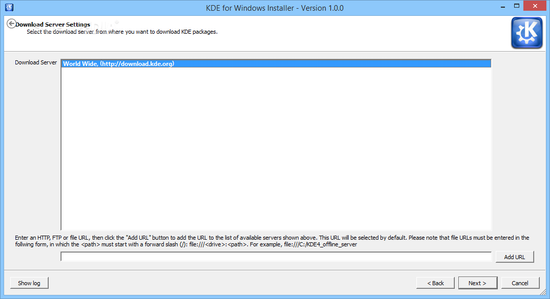The image size is (550, 299).
Task: Open the installer log with Show log
Action: click(29, 283)
